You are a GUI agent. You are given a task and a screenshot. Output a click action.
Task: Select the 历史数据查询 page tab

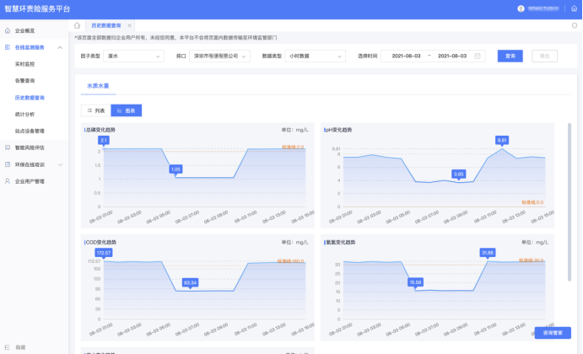pos(106,25)
